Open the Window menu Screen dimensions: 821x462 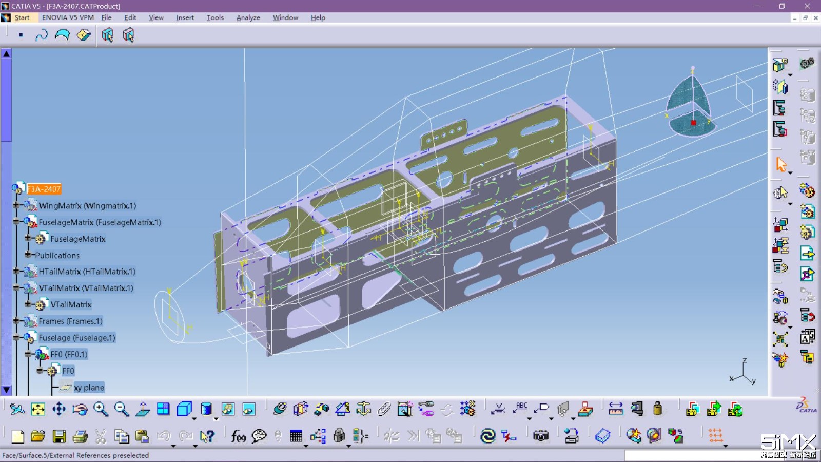tap(285, 17)
